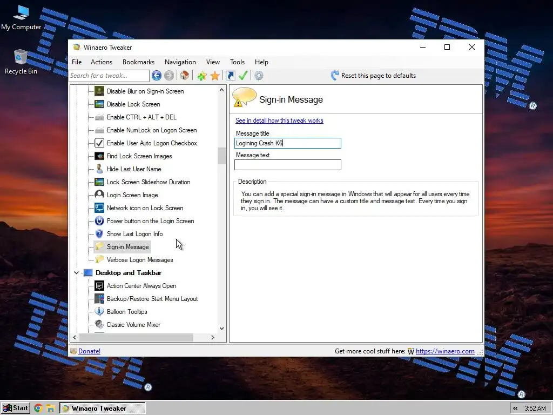This screenshot has width=553, height=415.
Task: Click the Balloon Tooltips info icon
Action: [x=99, y=312]
